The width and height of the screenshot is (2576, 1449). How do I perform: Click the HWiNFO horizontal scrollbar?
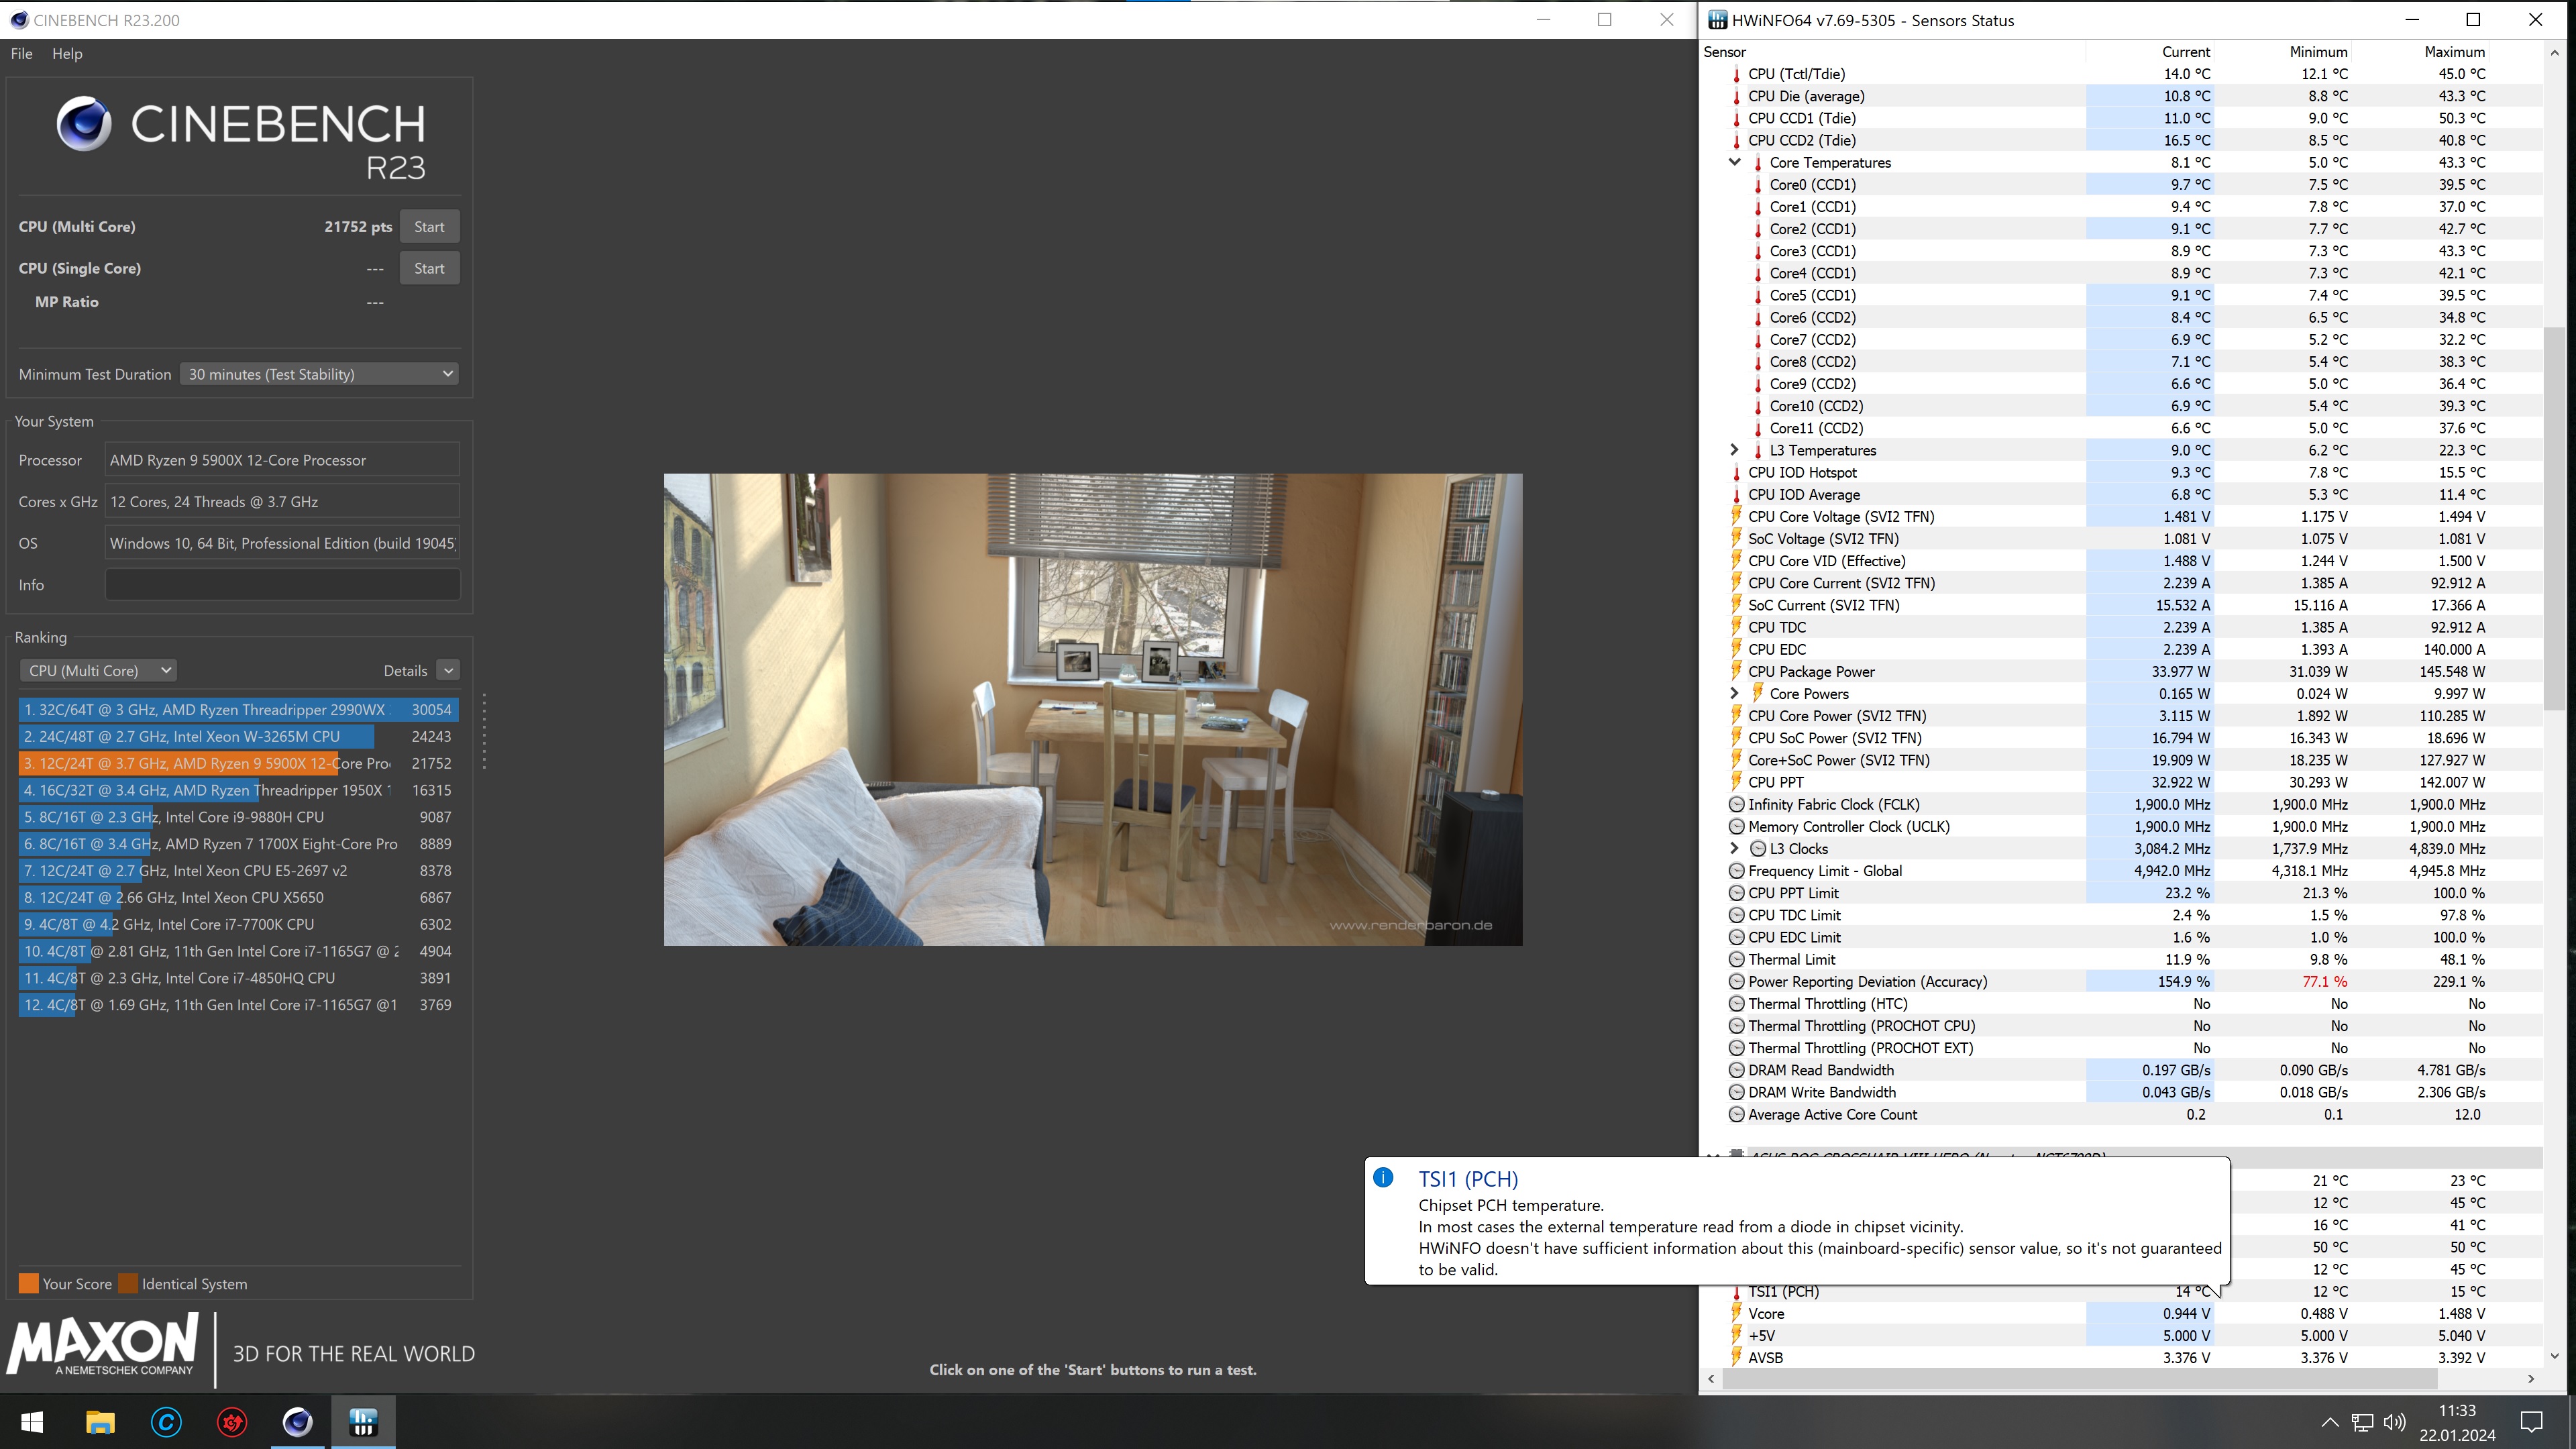click(2079, 1379)
